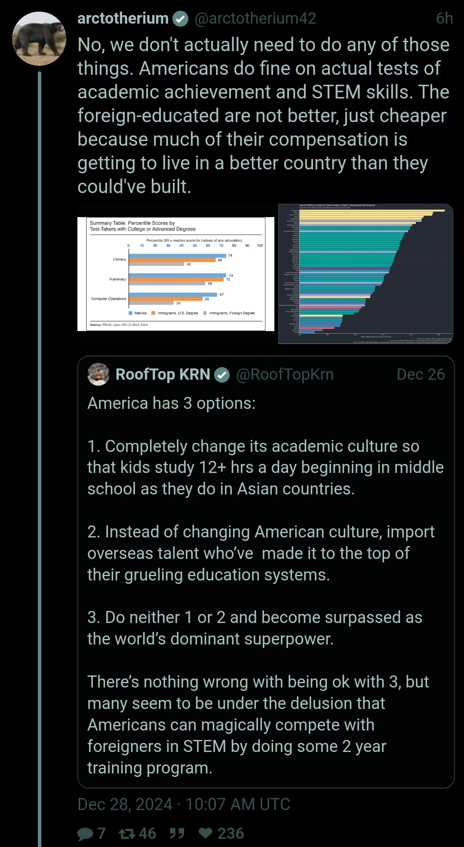Open the Dec 28, 2024 timestamp

[x=184, y=804]
